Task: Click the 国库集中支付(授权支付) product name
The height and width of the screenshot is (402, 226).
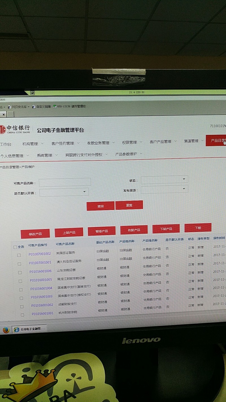Action: pos(75,295)
